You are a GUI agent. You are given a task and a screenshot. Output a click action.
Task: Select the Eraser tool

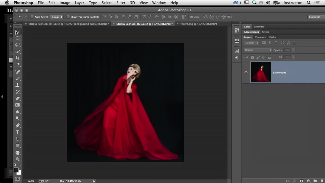point(18,98)
